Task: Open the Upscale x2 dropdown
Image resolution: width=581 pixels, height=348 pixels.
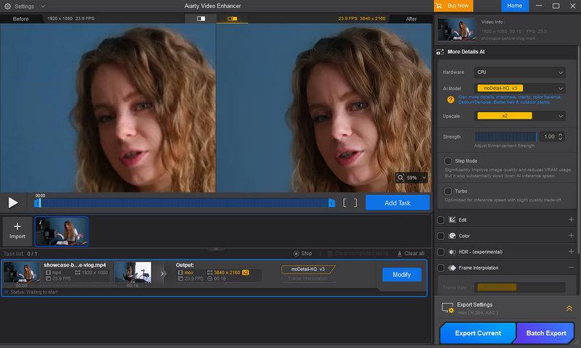Action: coord(519,116)
